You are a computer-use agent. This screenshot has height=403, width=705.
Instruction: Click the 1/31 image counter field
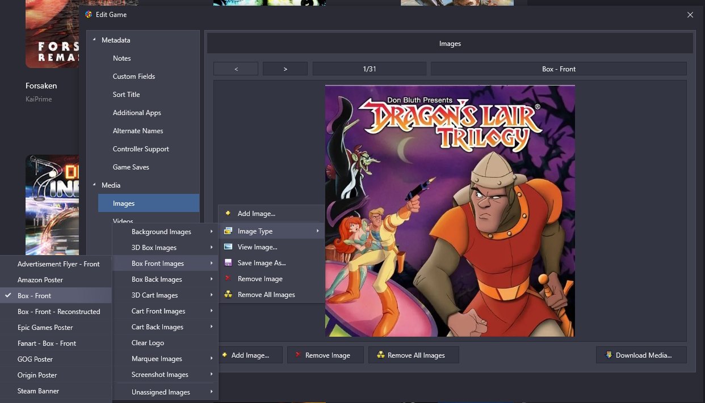point(370,69)
